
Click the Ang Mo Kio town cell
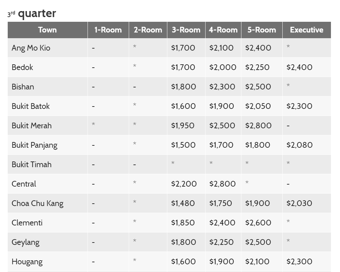tap(31, 48)
